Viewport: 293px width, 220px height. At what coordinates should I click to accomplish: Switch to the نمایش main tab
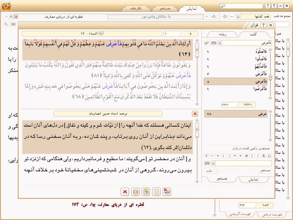[192, 8]
